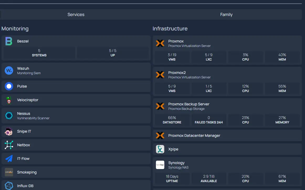305x190 pixels.
Task: Click the 66% DATASTORE stat
Action: pos(172,120)
